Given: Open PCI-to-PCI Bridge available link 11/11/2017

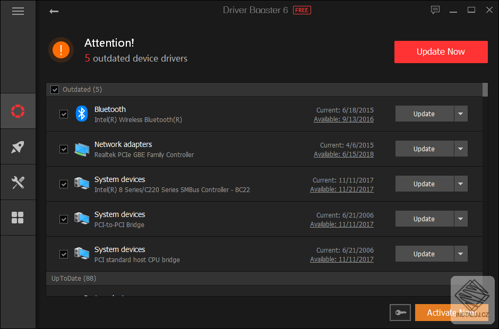Looking at the screenshot, I should 342,224.
